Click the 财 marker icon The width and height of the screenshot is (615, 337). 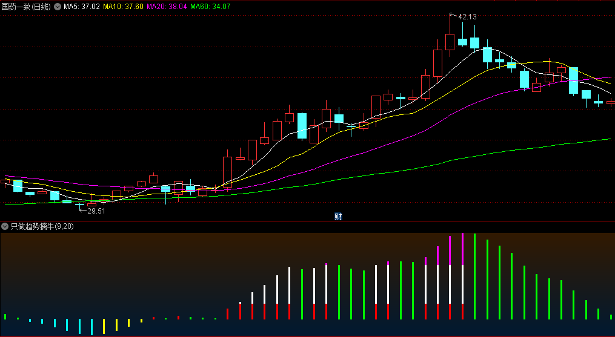pyautogui.click(x=338, y=217)
